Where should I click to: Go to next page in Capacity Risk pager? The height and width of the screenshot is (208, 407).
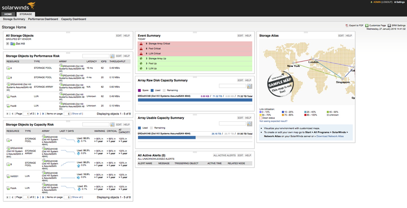point(38,197)
